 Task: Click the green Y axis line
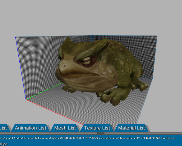click(x=43, y=91)
